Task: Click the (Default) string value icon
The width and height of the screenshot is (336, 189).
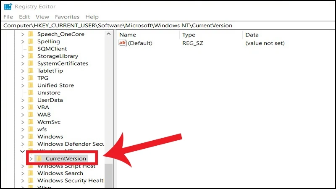Action: click(123, 43)
